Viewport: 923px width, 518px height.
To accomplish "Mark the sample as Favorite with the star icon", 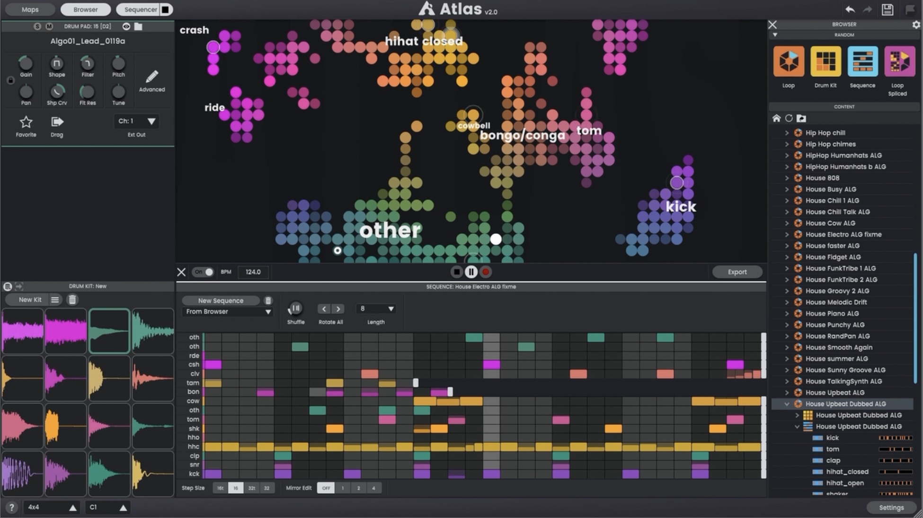I will 26,122.
